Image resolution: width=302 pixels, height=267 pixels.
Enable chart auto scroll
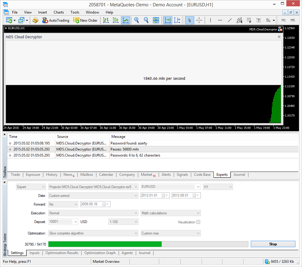pyautogui.click(x=167, y=20)
